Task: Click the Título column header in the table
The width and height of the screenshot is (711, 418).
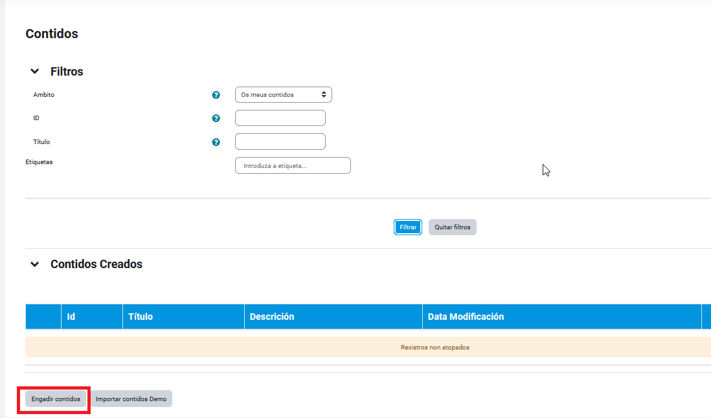Action: coord(141,317)
